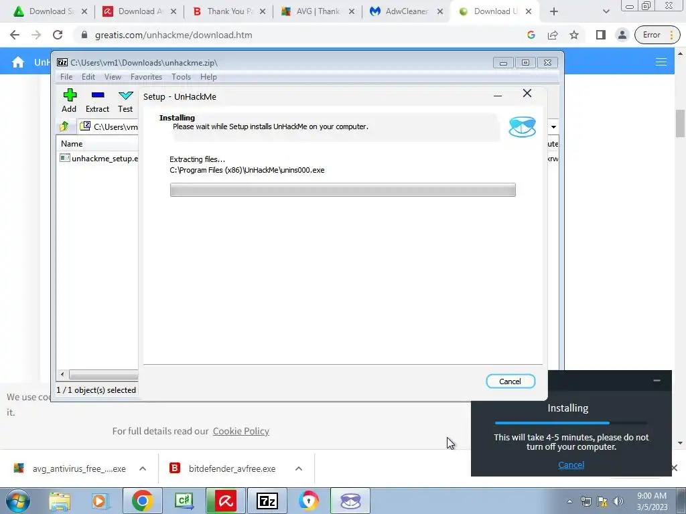Click the Google icon in address bar
This screenshot has height=514, width=686.
point(531,35)
